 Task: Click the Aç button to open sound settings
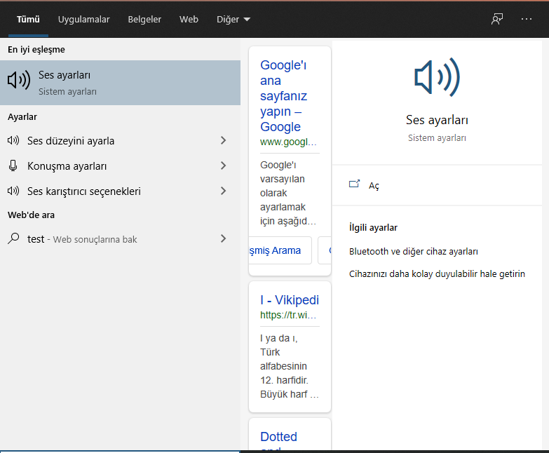tap(374, 185)
